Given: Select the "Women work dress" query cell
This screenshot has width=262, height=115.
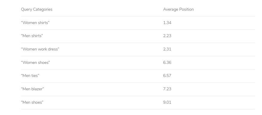Looking at the screenshot, I should 40,49.
